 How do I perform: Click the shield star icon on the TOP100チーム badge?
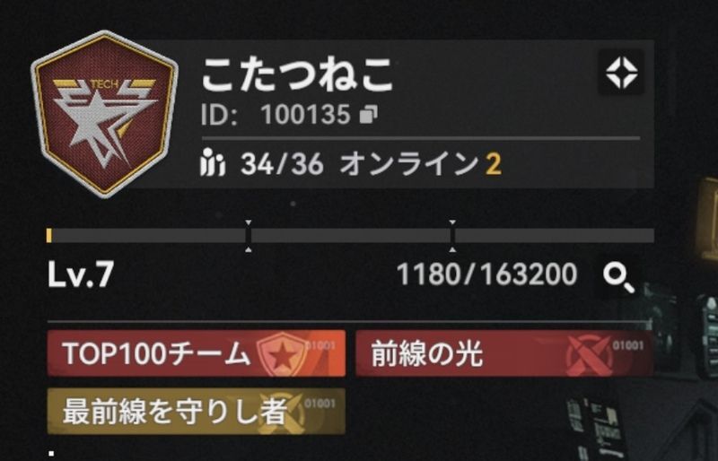point(282,354)
